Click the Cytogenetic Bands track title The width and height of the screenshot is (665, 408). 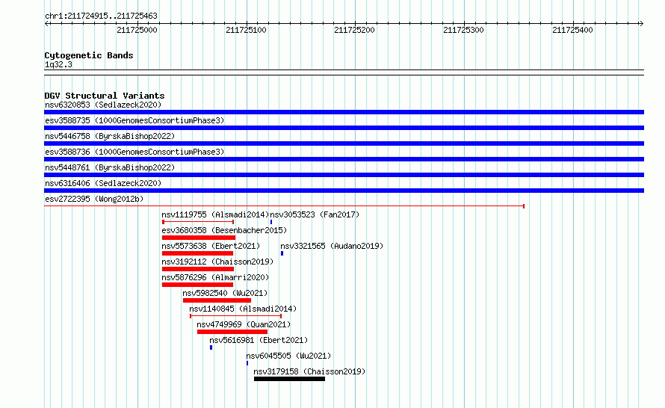(x=89, y=55)
